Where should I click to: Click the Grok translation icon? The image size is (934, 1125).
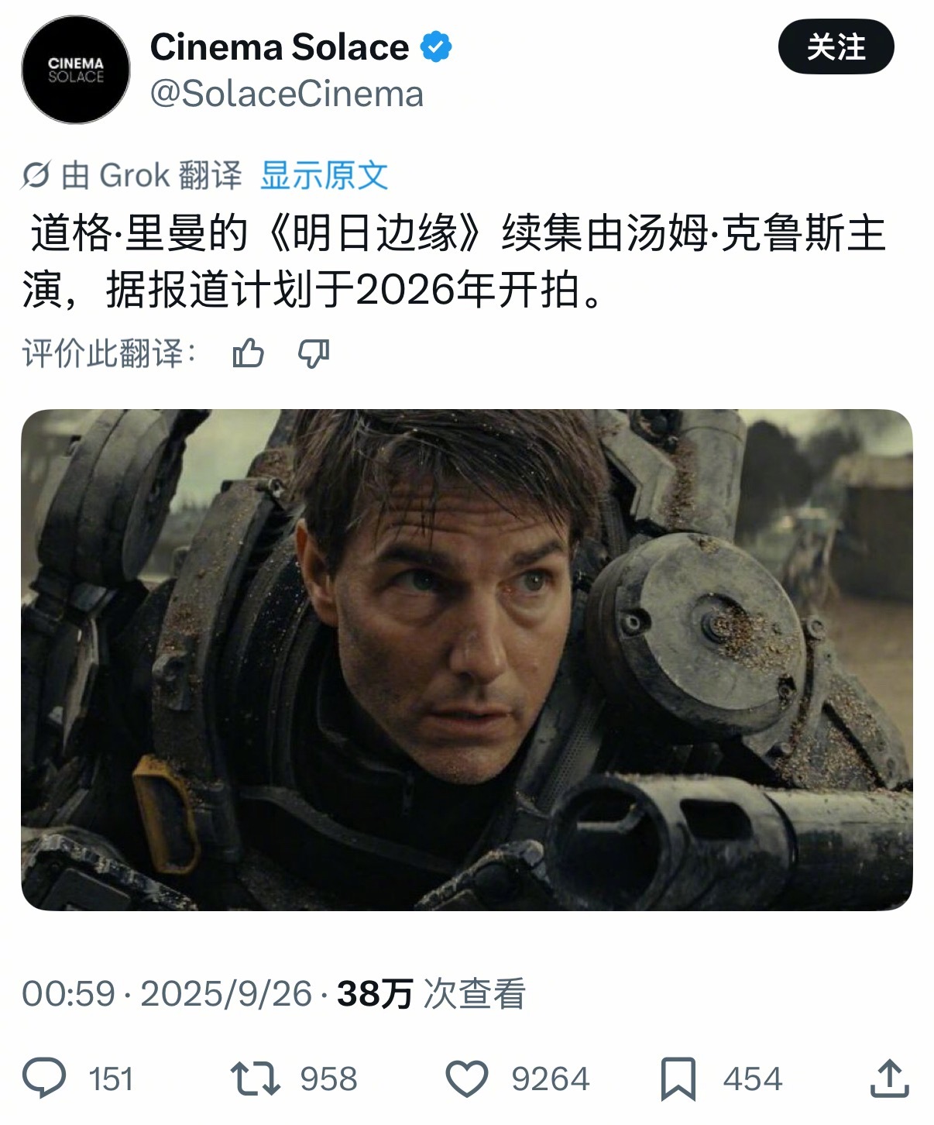pyautogui.click(x=36, y=175)
